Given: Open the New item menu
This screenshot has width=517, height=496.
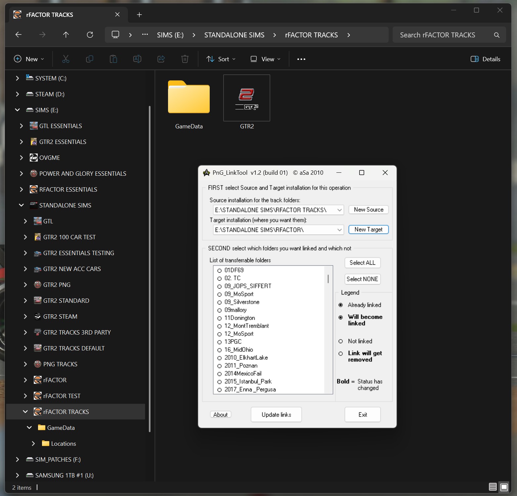Looking at the screenshot, I should click(29, 59).
